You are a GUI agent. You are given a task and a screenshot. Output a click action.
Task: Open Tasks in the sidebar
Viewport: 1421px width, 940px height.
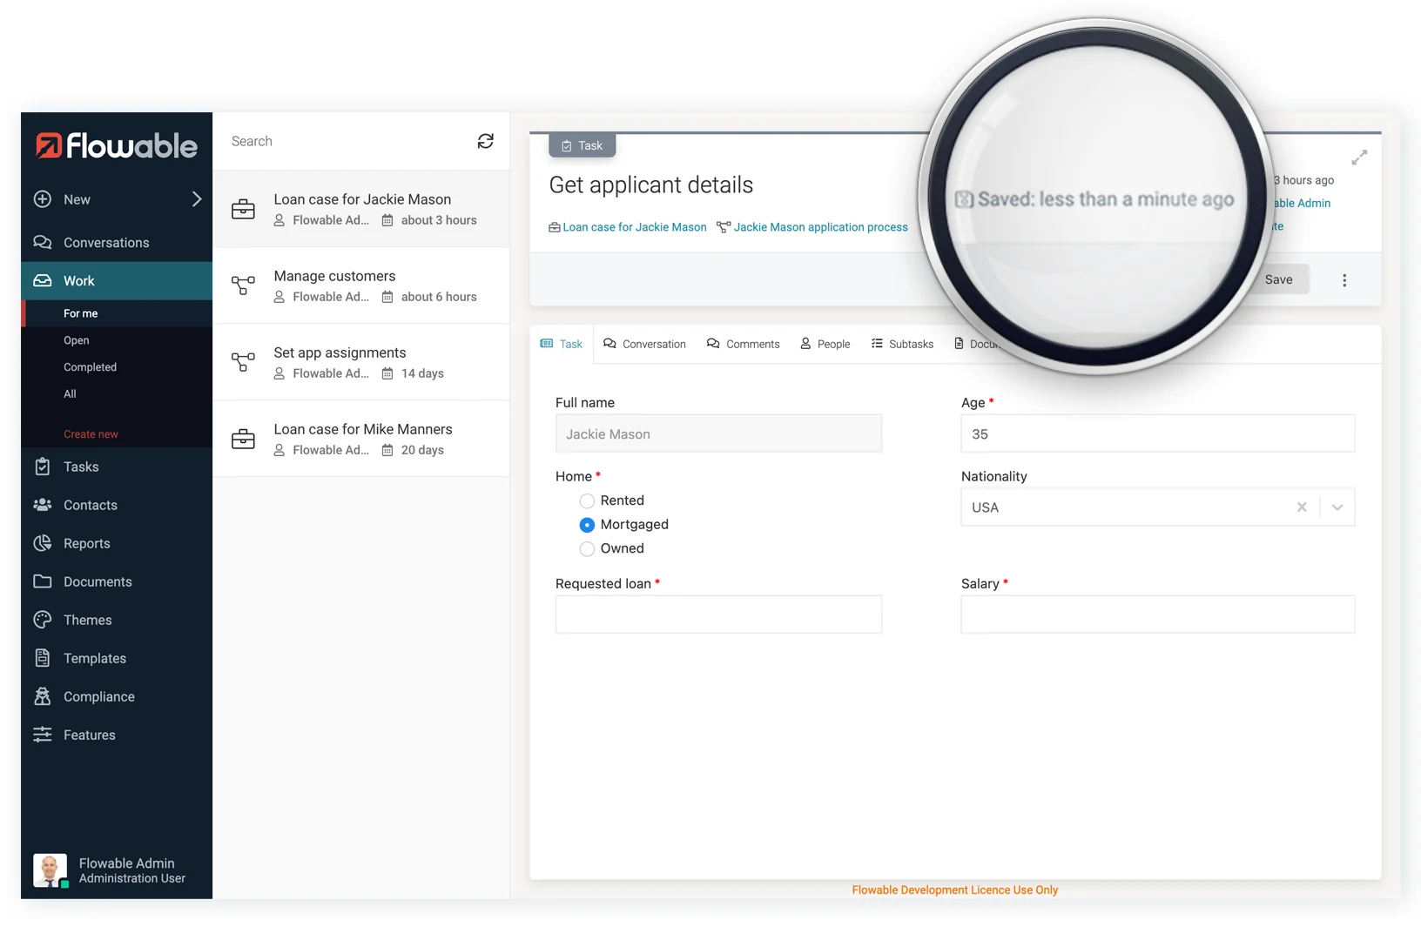pyautogui.click(x=117, y=467)
